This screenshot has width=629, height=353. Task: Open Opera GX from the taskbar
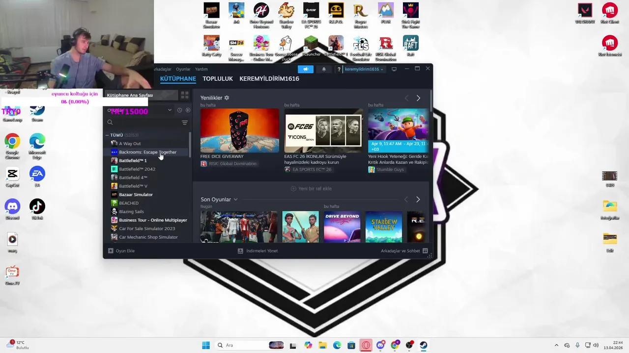coord(366,345)
